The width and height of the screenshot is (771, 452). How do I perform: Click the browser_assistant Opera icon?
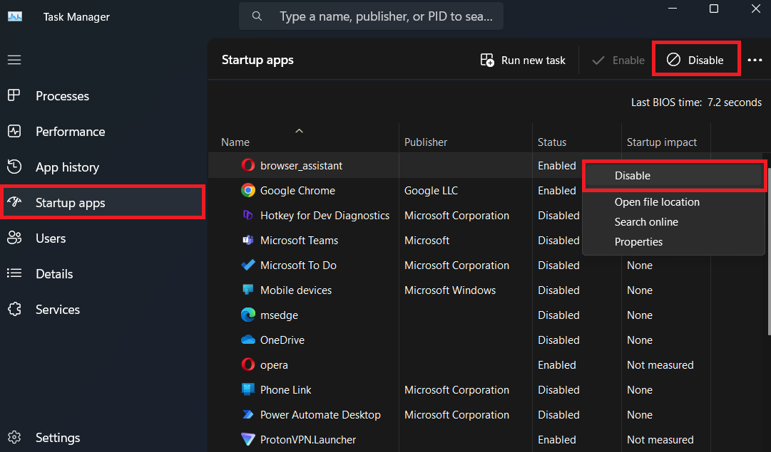[x=247, y=165]
